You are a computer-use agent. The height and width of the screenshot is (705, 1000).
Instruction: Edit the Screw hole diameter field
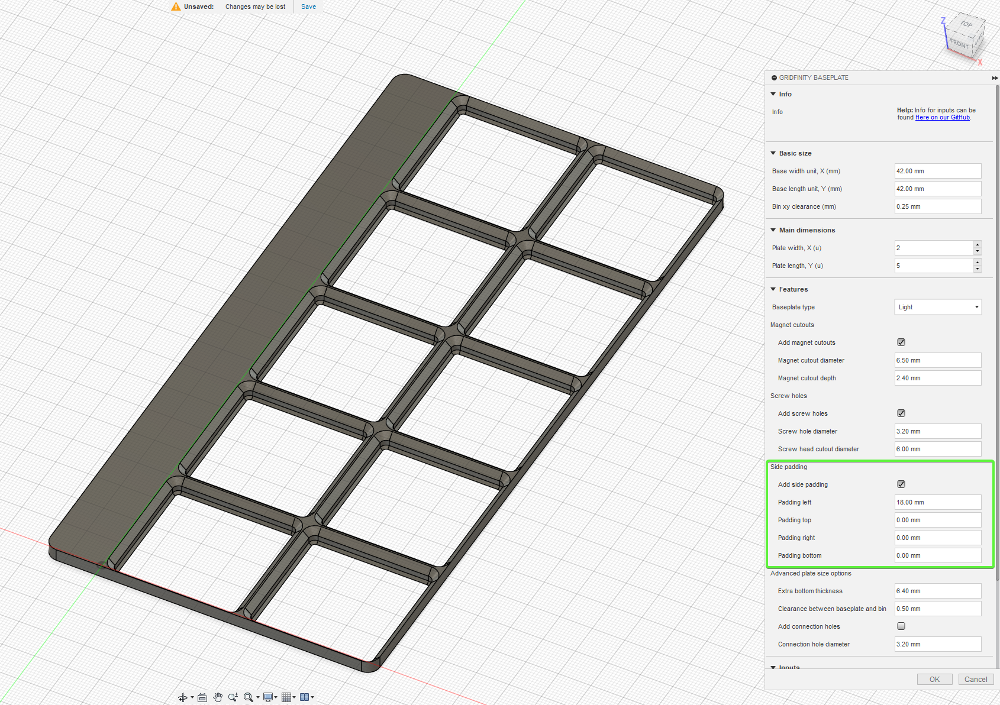click(938, 431)
